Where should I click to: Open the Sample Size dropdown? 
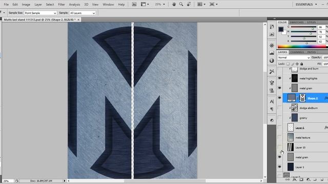pos(40,13)
